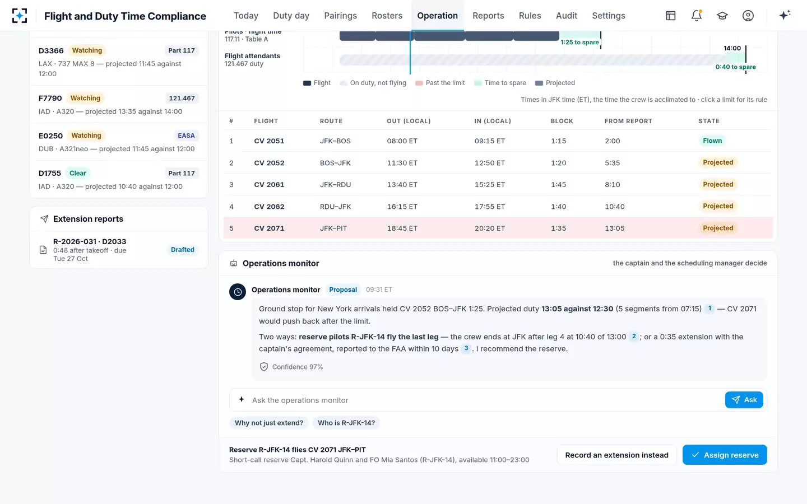This screenshot has width=807, height=504.
Task: Switch to the Today tab
Action: (x=246, y=16)
